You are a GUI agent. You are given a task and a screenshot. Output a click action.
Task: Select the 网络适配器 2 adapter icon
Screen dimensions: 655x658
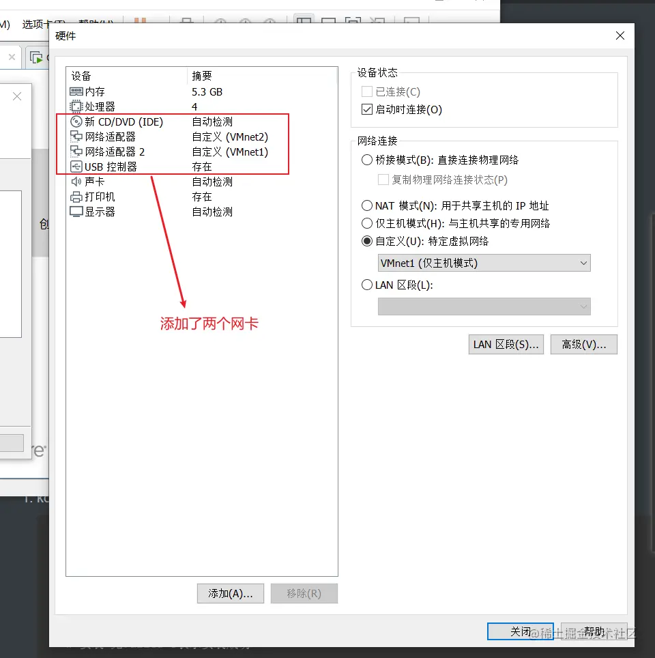point(76,152)
